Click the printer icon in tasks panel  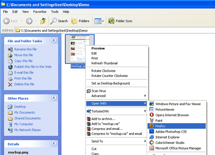(x=10, y=78)
